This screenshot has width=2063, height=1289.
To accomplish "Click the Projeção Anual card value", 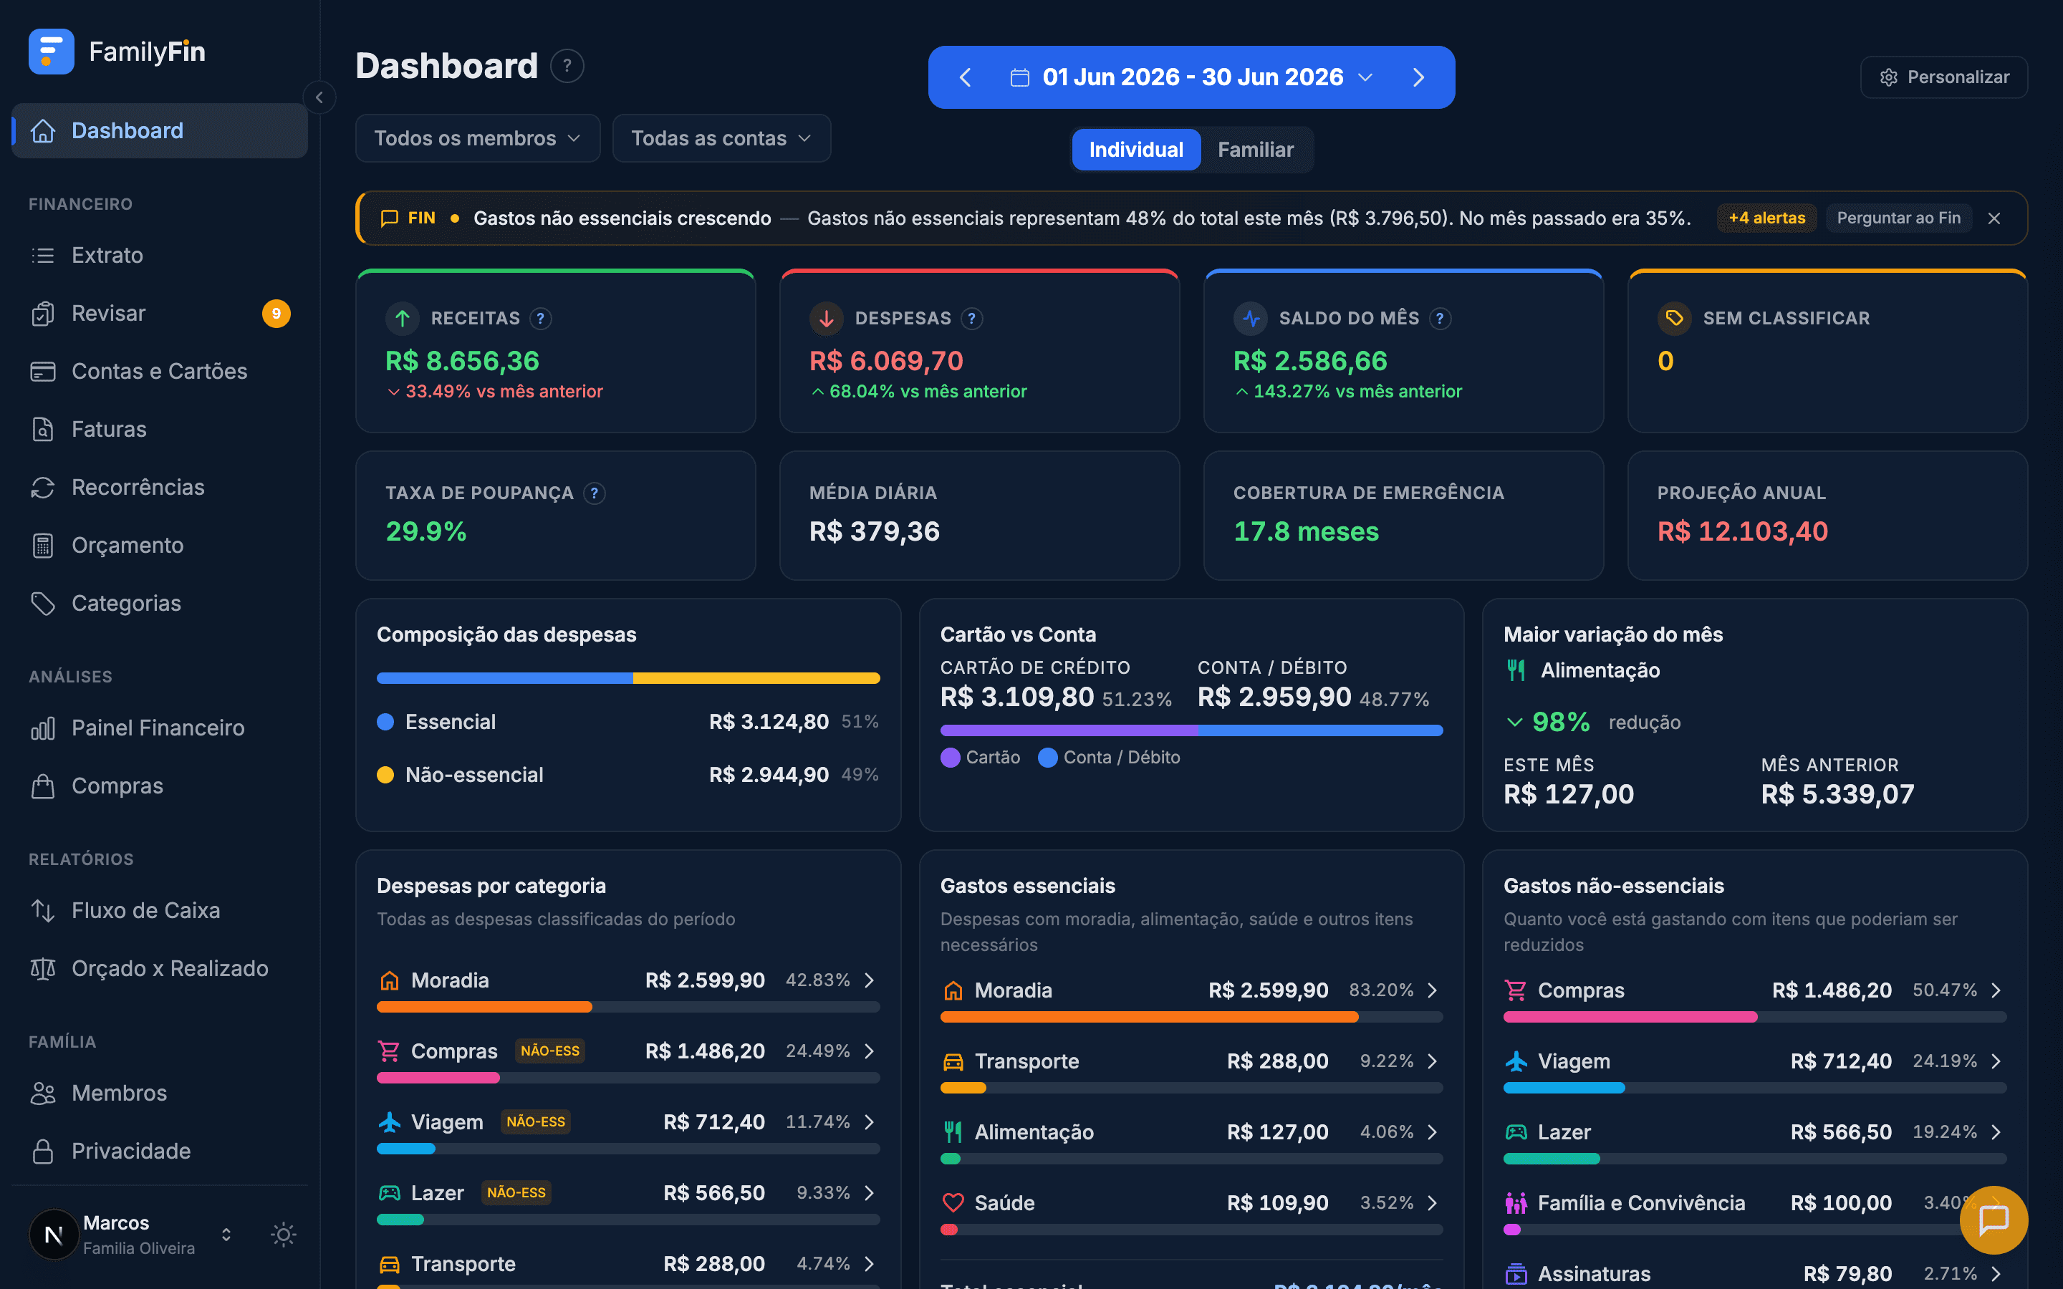I will tap(1741, 532).
